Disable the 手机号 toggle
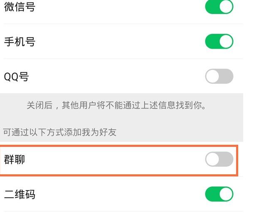This screenshot has width=254, height=218. [219, 42]
